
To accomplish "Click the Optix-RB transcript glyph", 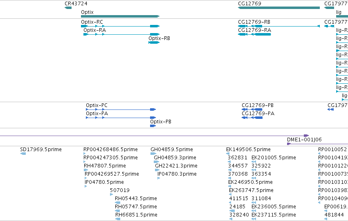I will (x=154, y=42).
